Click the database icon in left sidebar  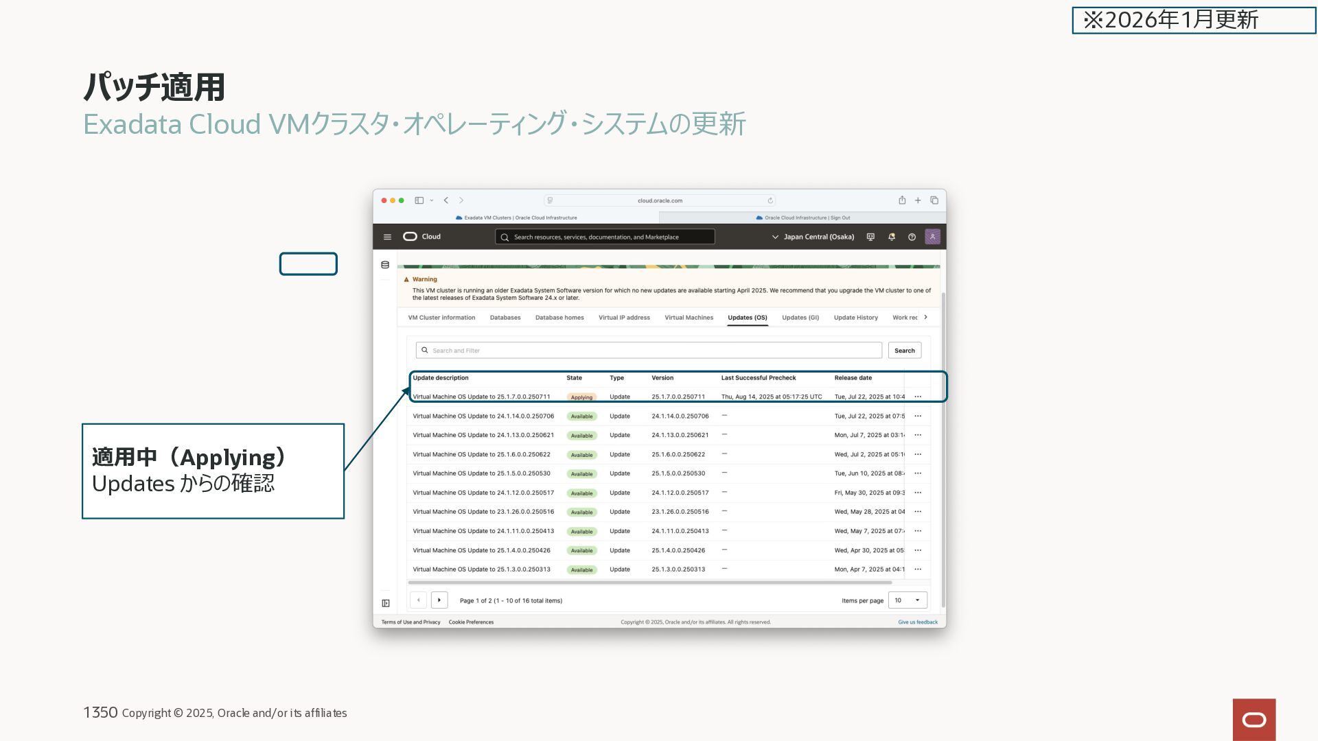pyautogui.click(x=385, y=265)
